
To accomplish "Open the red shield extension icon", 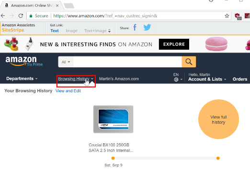I will [x=238, y=16].
